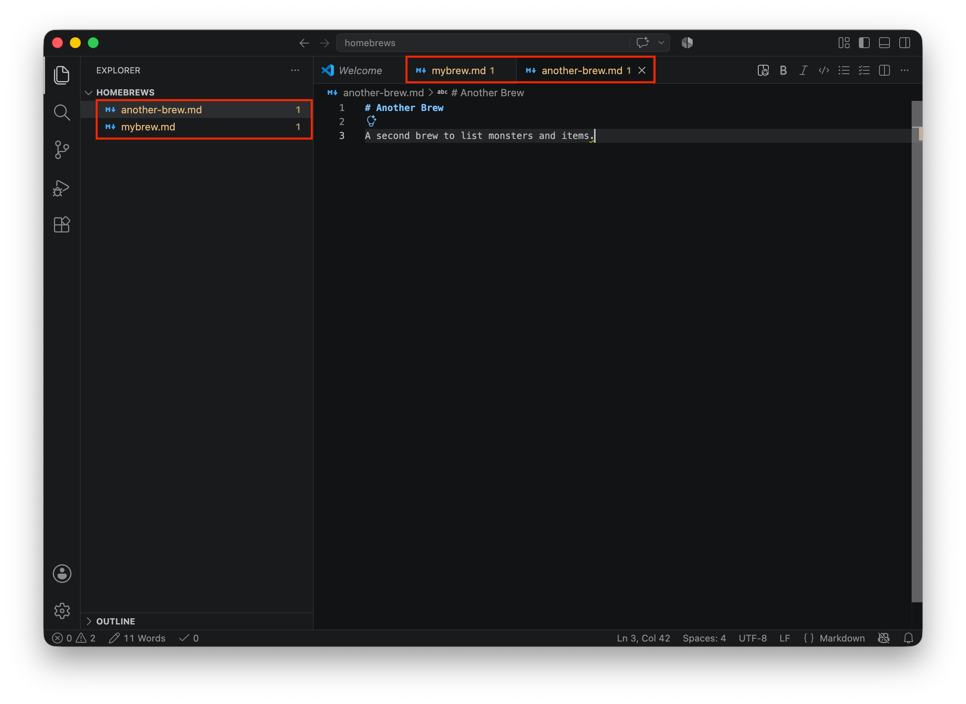This screenshot has height=704, width=966.
Task: Click the Copilot status icon
Action: coord(884,638)
